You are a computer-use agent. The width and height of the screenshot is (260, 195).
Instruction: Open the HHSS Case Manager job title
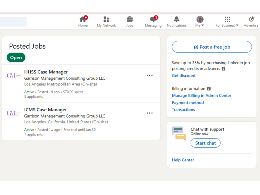tap(46, 72)
